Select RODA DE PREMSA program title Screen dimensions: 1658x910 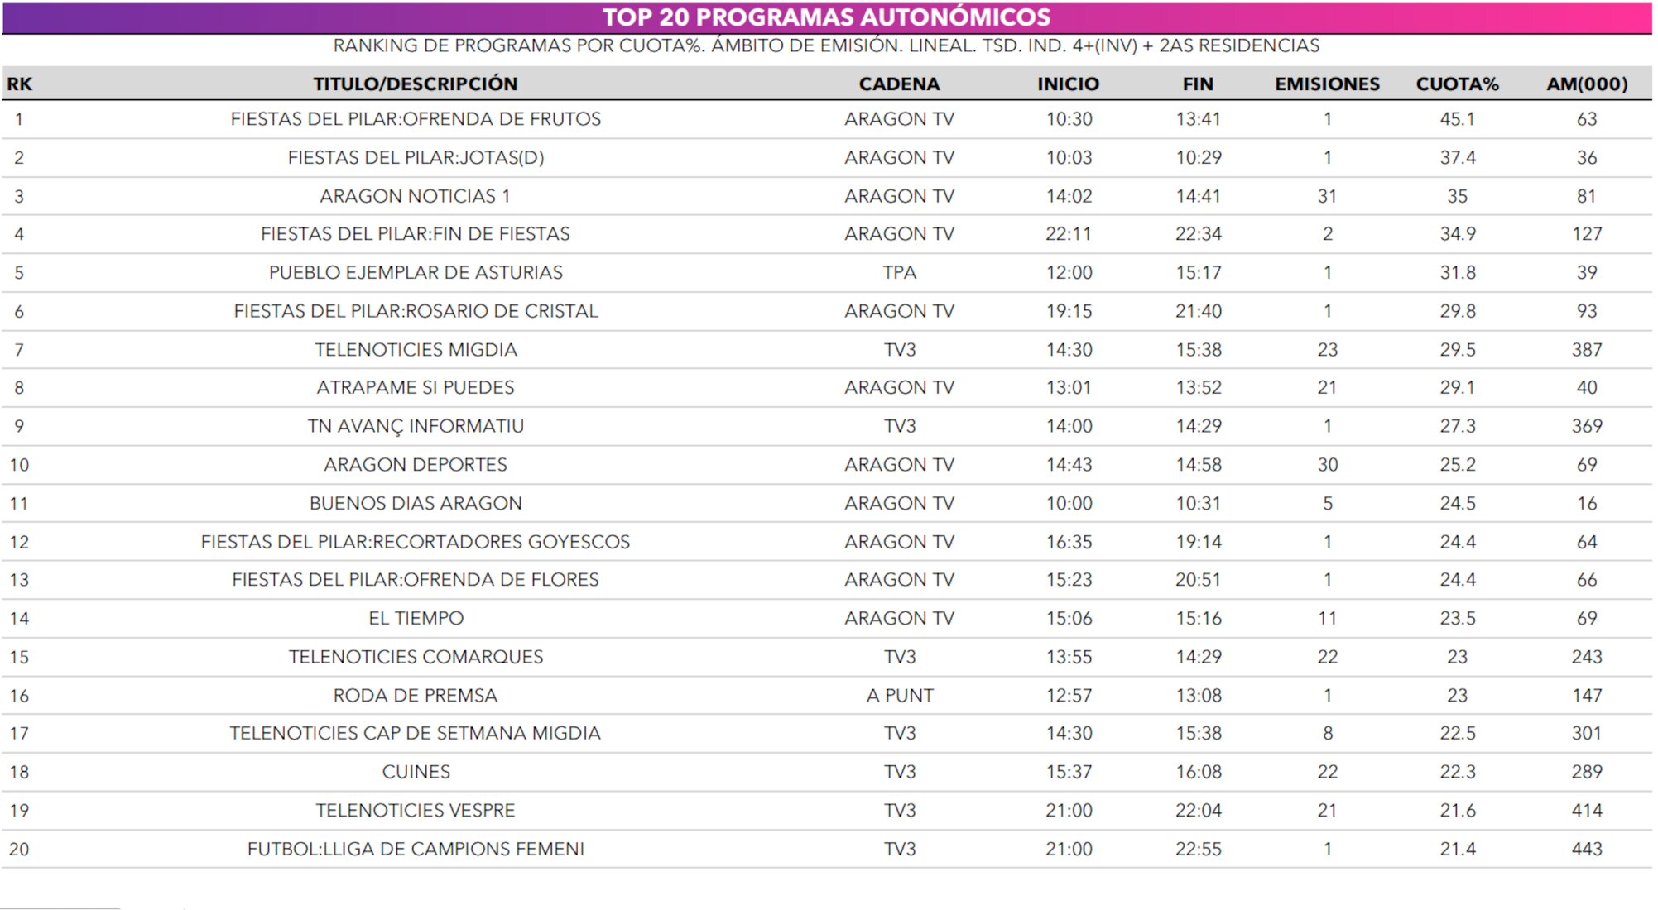(416, 695)
